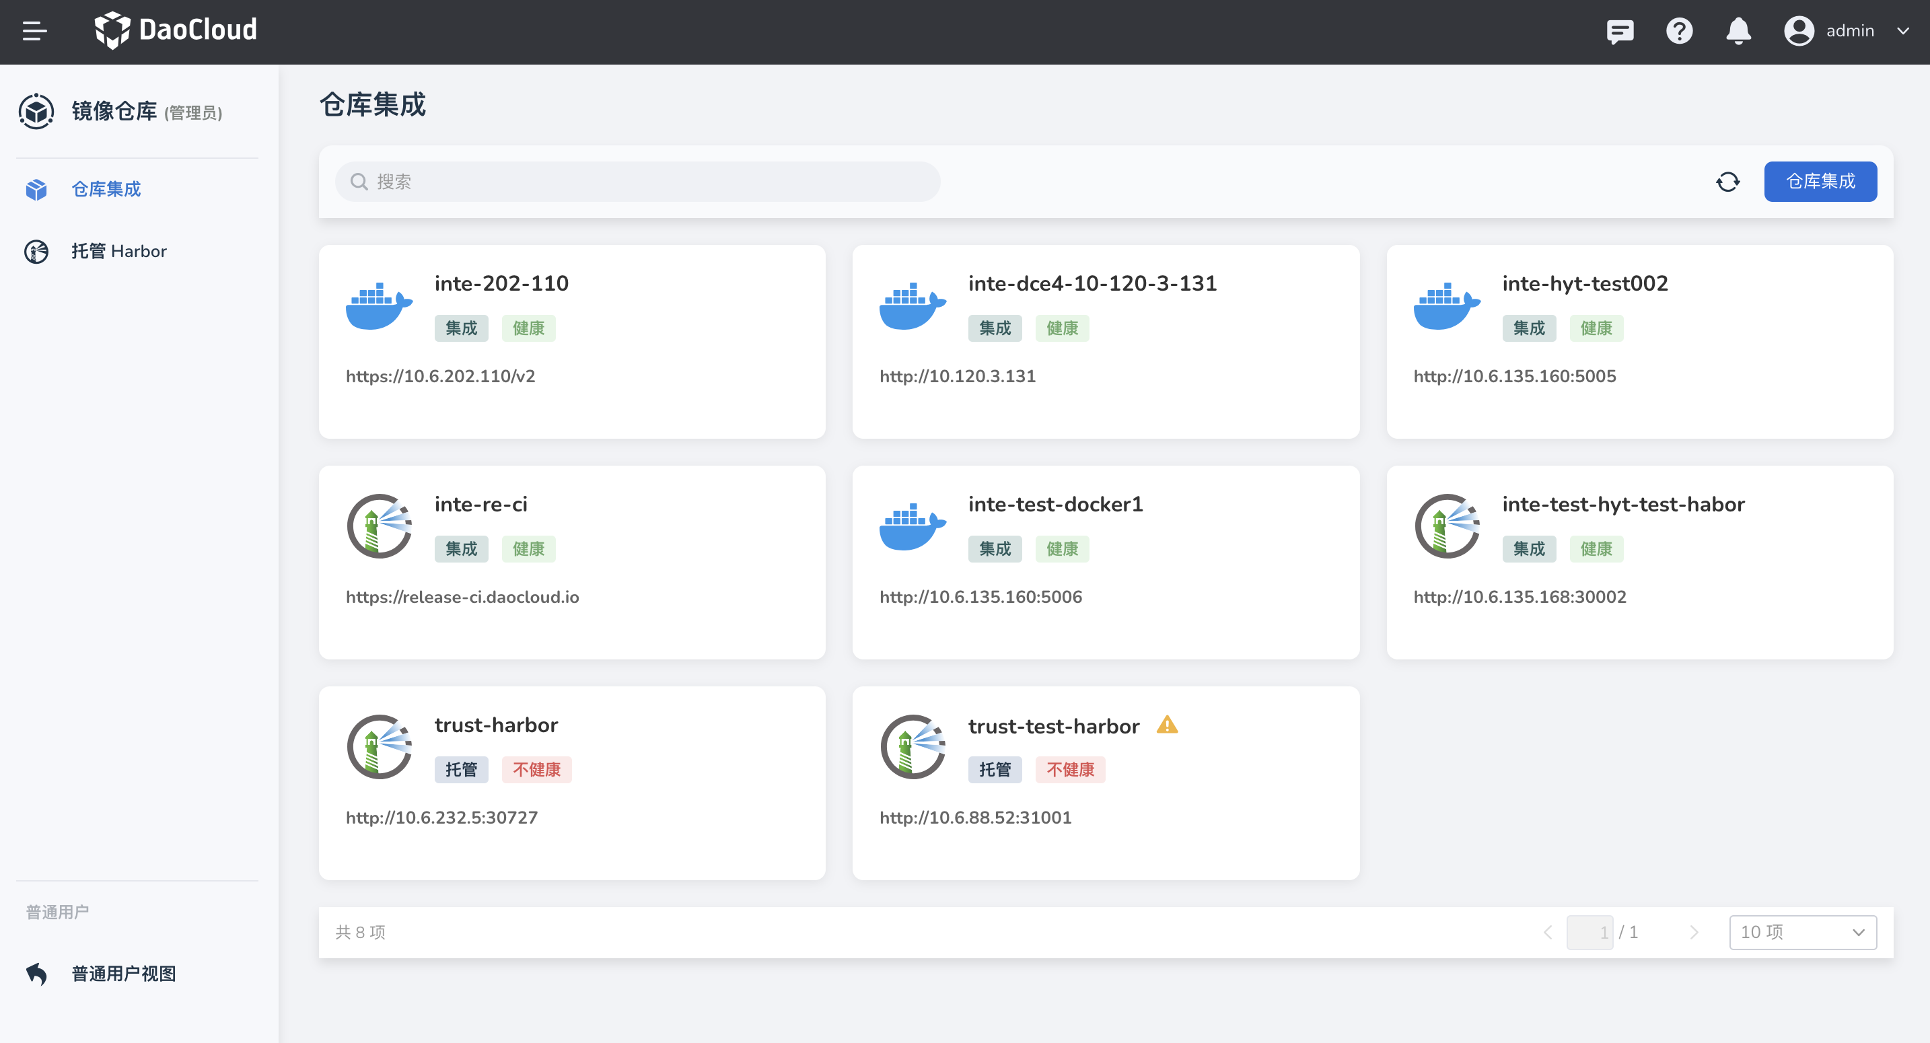Open the notifications bell
The width and height of the screenshot is (1930, 1043).
tap(1738, 32)
